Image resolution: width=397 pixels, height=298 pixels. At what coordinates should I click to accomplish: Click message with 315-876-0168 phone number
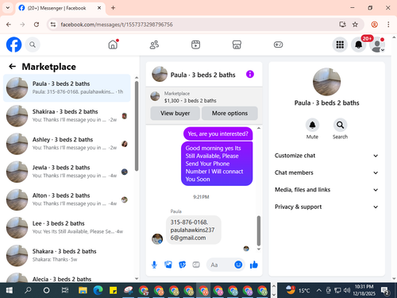pos(194,230)
